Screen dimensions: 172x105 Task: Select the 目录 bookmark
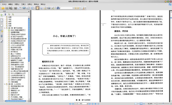click(10, 26)
